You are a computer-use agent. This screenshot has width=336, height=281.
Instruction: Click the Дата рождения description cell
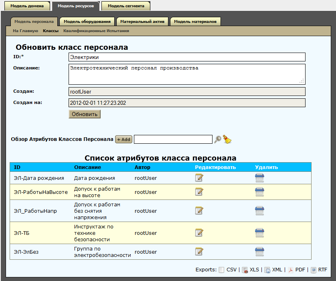[x=95, y=178]
